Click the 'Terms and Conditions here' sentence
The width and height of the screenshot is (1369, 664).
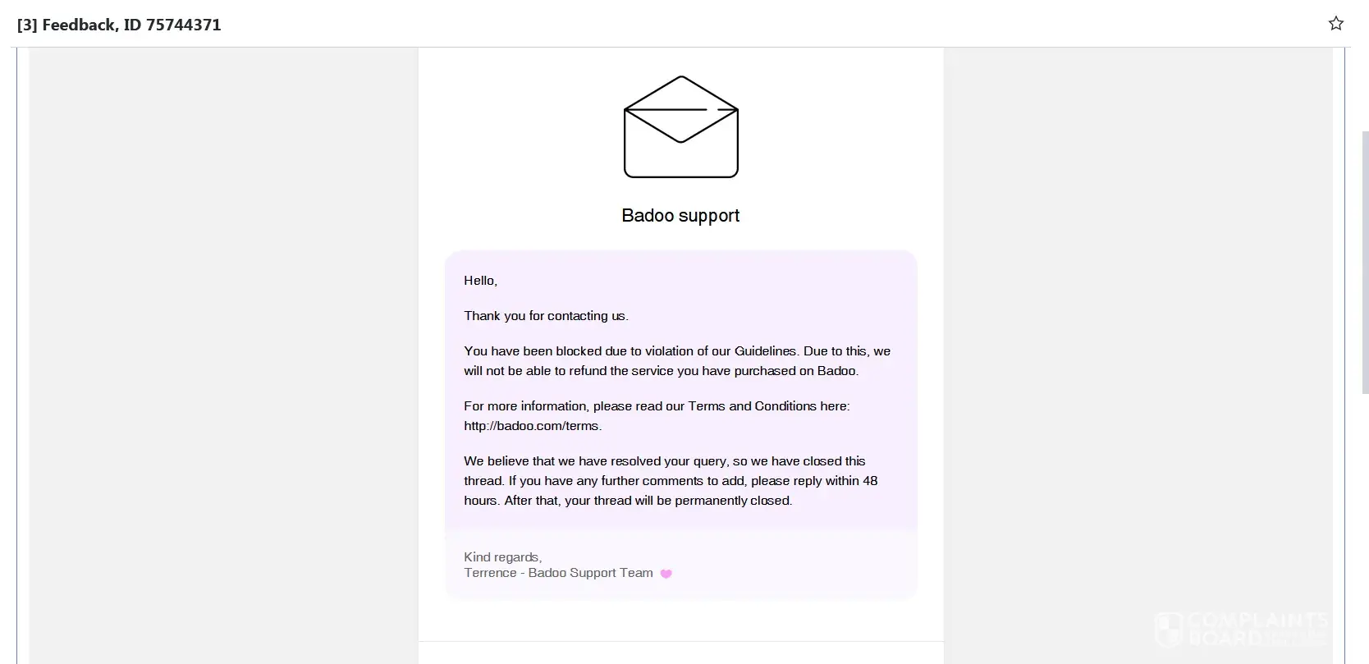pyautogui.click(x=657, y=406)
